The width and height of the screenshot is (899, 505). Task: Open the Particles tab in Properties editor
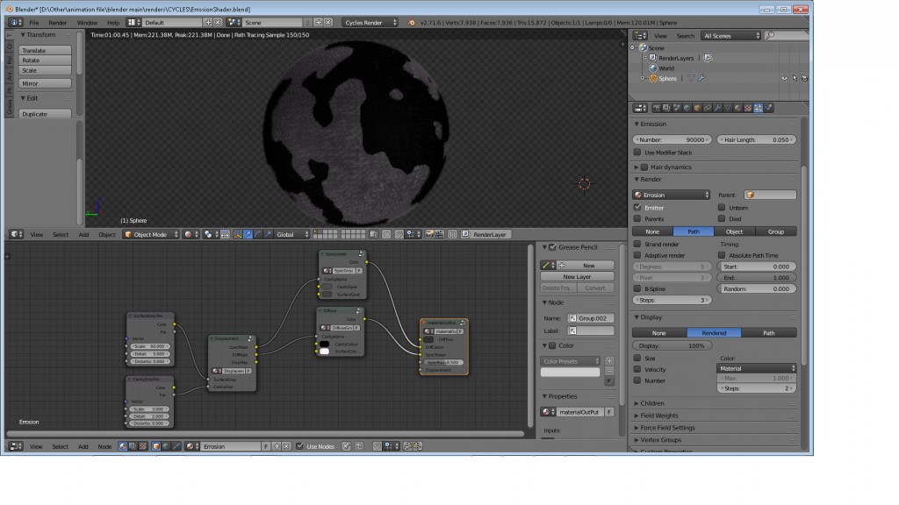[x=758, y=108]
